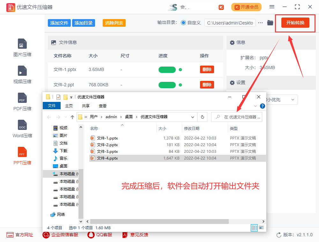Open the Word压缩 tool in sidebar
This screenshot has width=319, height=242.
(x=22, y=129)
